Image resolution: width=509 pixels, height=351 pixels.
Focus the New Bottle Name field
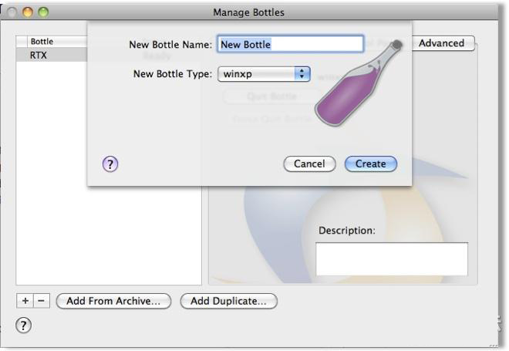click(x=290, y=45)
